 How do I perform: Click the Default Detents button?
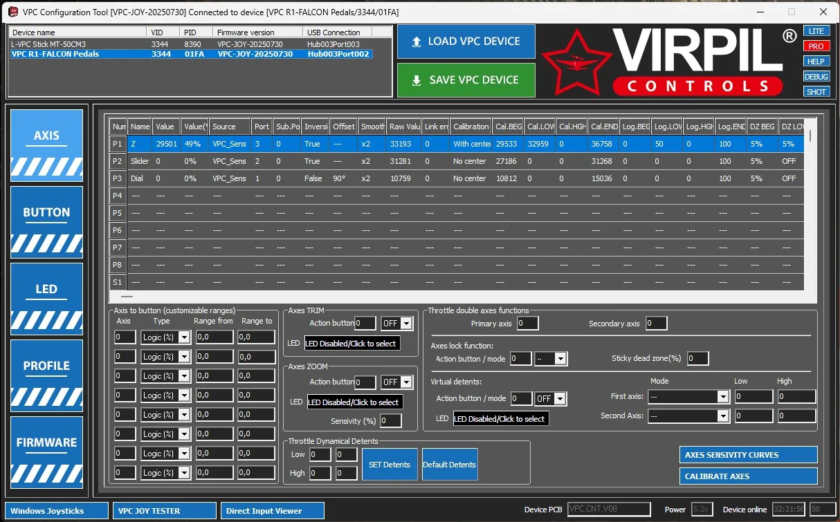450,465
